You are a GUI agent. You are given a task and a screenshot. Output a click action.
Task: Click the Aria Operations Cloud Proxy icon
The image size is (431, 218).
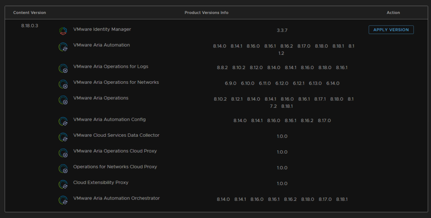tap(63, 153)
